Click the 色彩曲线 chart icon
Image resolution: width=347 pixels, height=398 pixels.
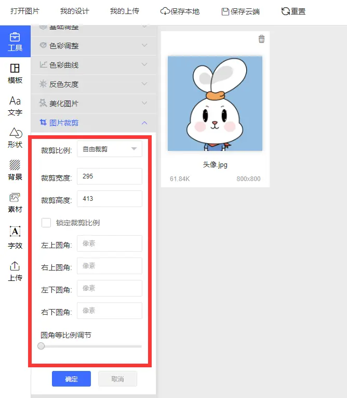pos(43,65)
